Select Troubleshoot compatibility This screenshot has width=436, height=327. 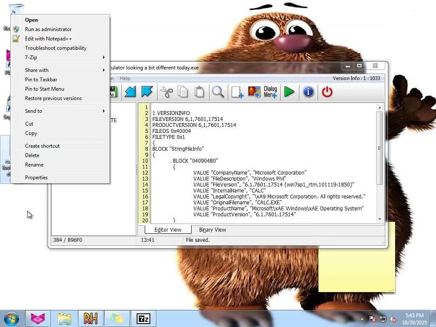point(60,48)
